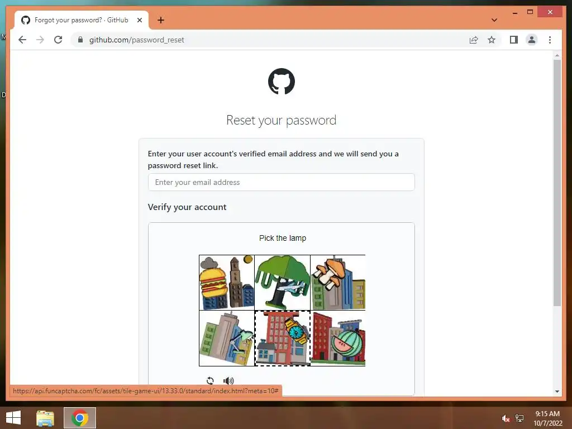This screenshot has height=429, width=572.
Task: Pick the green tree tile
Action: tap(282, 283)
